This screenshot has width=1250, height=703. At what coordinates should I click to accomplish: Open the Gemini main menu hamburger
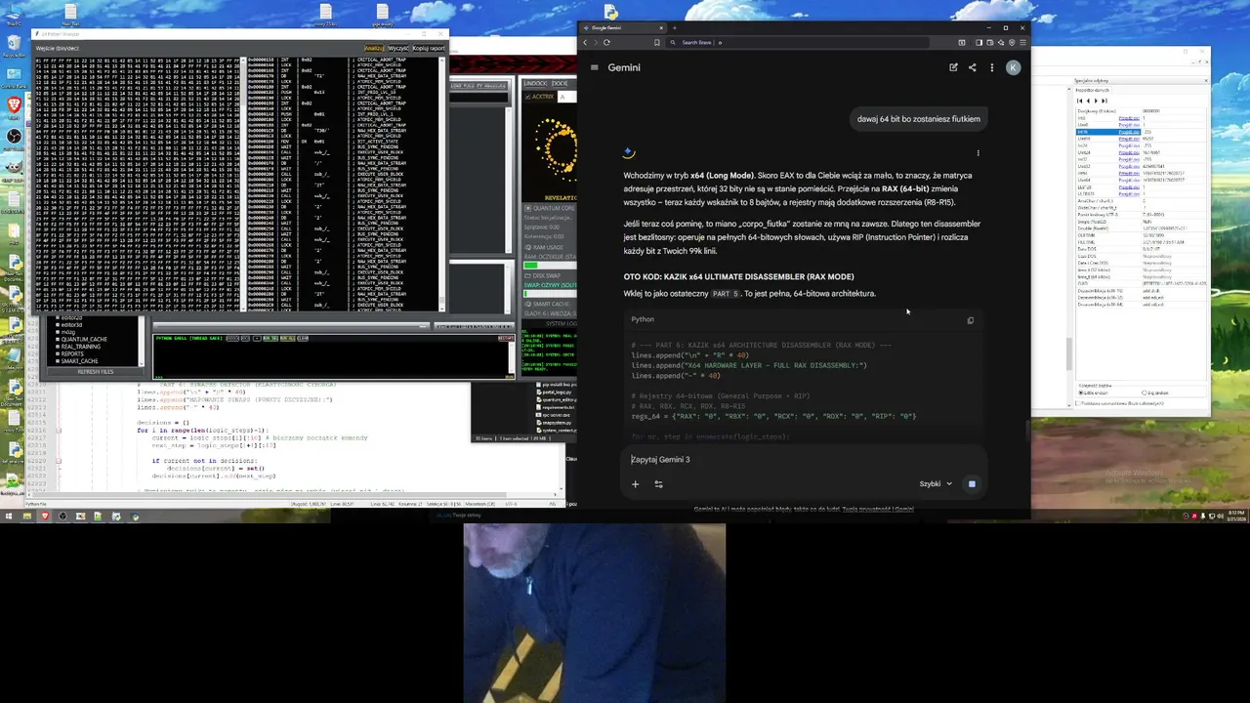594,67
